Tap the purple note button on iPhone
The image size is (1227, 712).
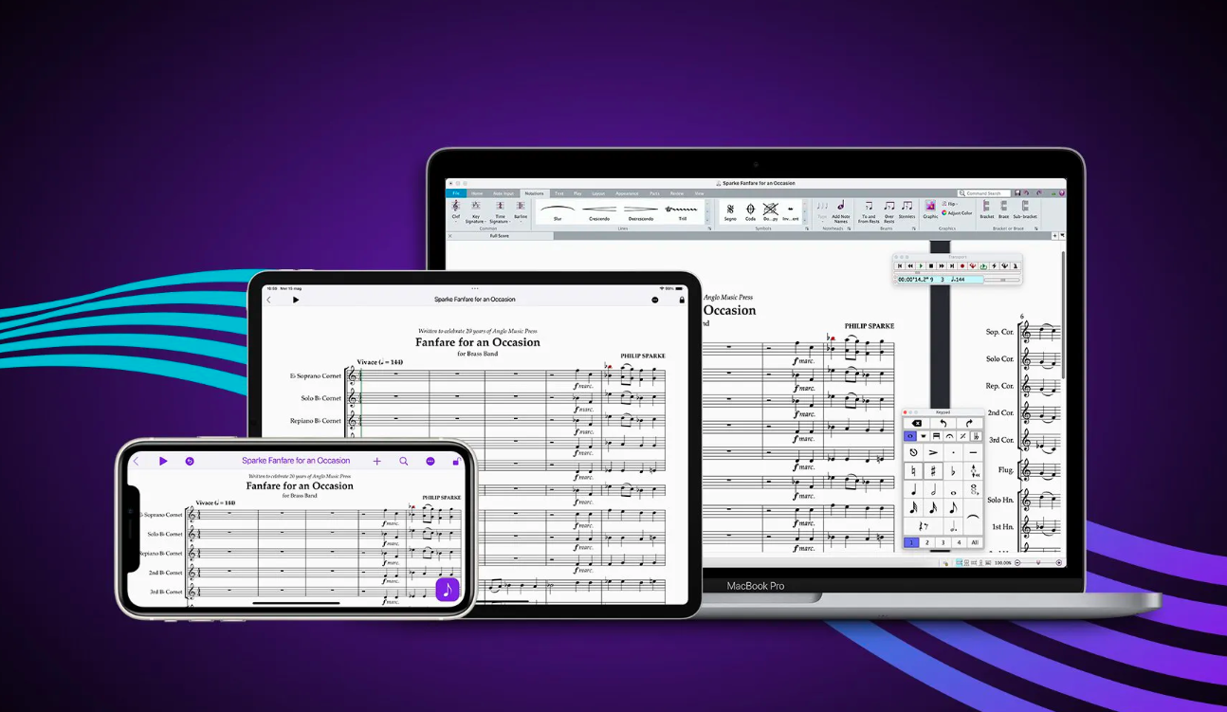point(448,589)
